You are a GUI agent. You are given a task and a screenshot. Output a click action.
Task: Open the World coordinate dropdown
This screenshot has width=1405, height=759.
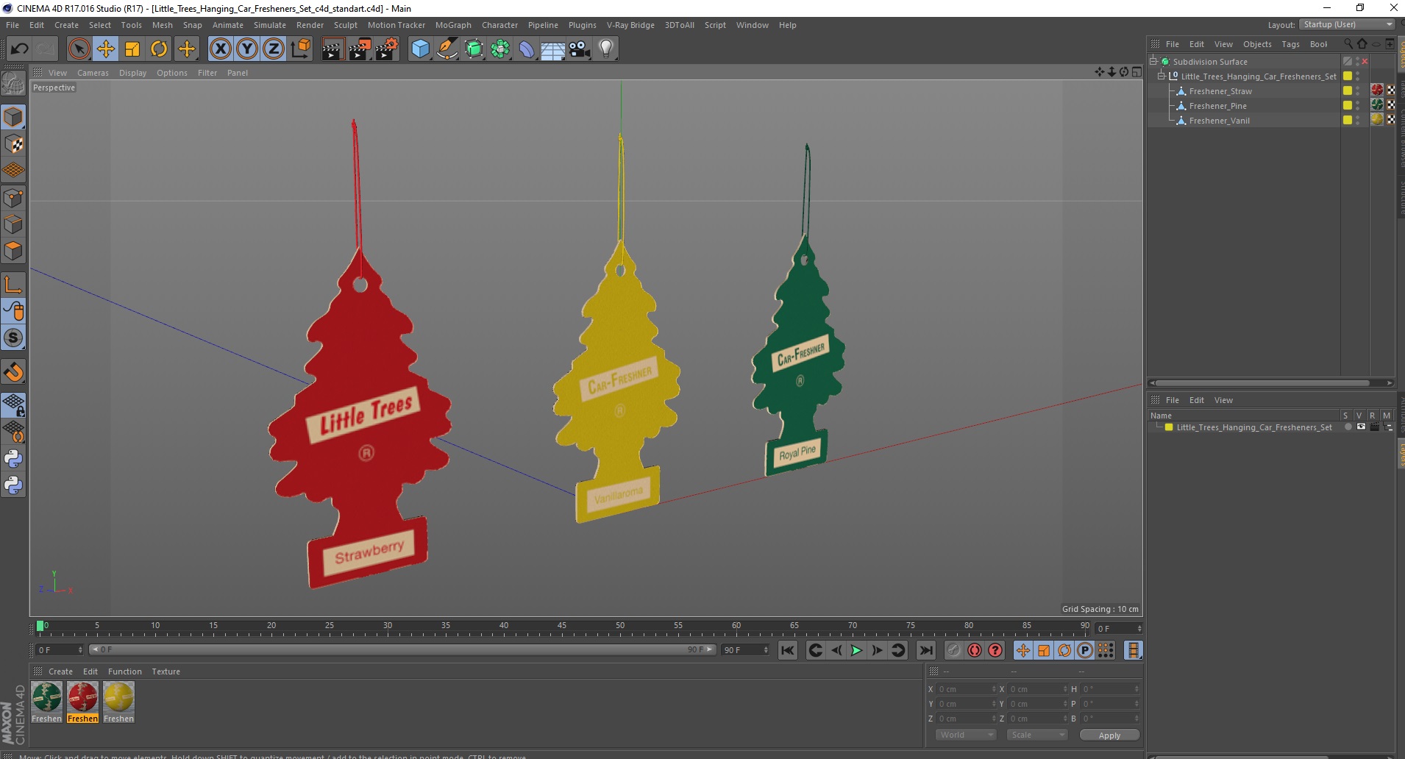coord(966,735)
